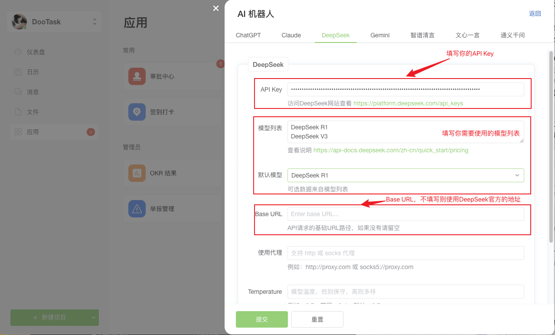
Task: Click the 返回 back link
Action: [535, 13]
